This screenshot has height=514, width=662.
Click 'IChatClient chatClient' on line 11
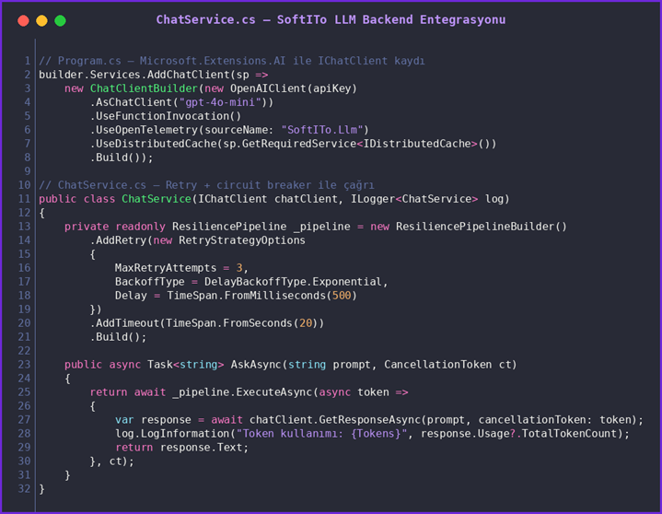268,199
